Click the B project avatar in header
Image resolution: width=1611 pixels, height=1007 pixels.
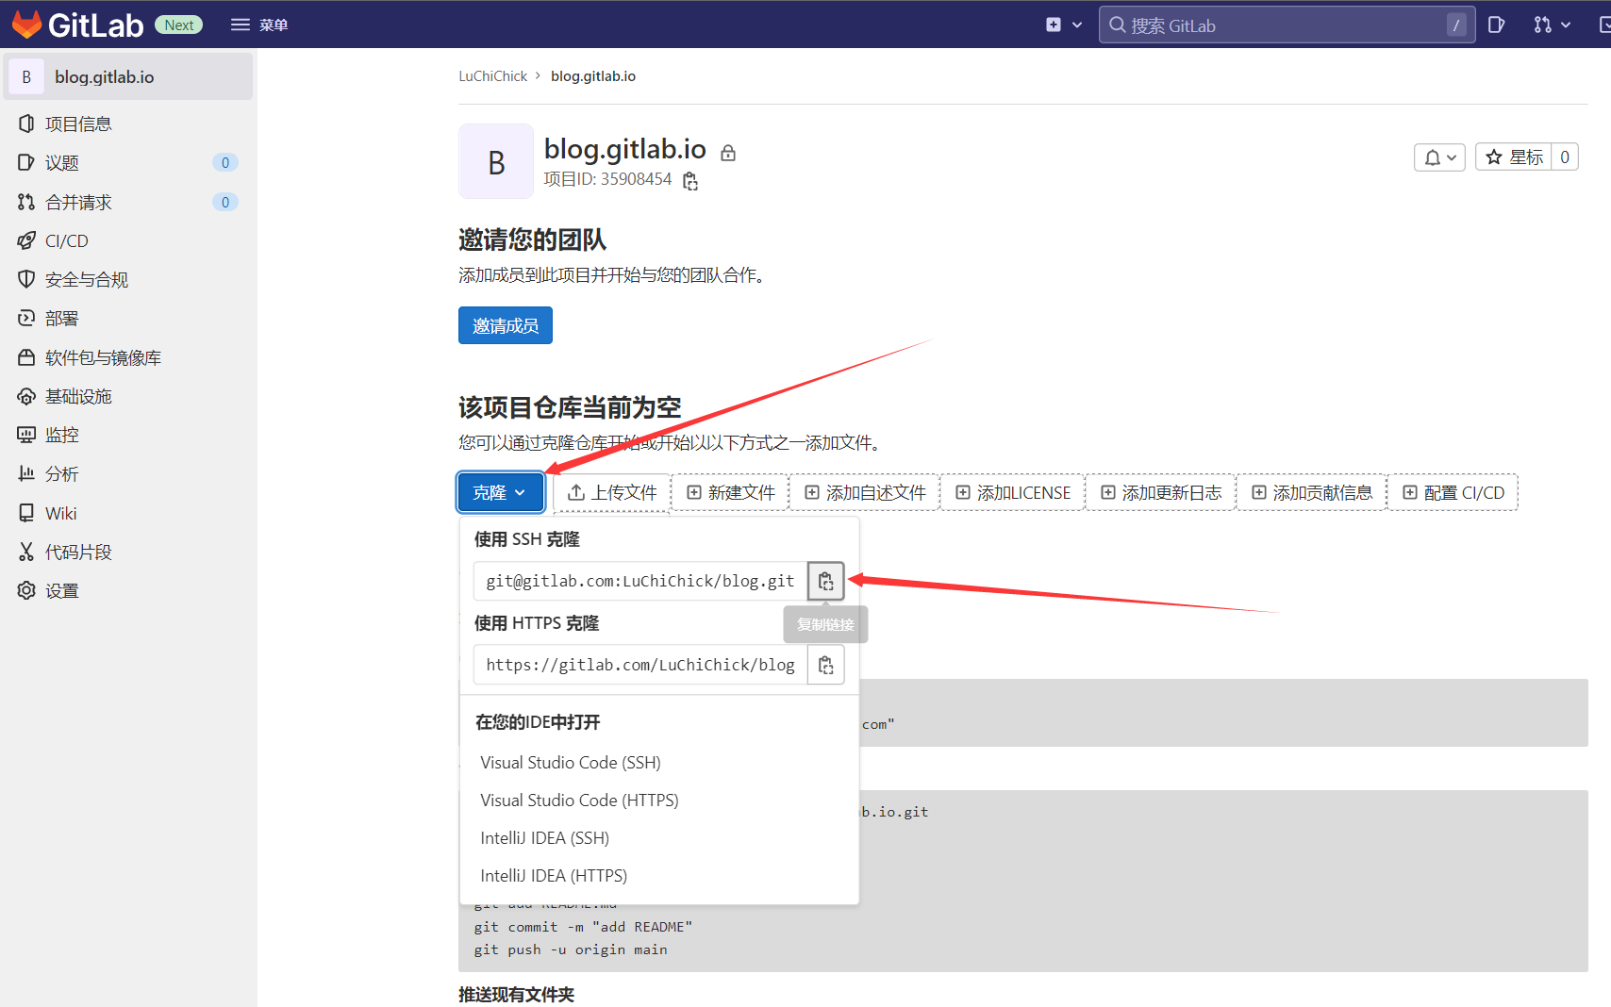click(x=496, y=161)
